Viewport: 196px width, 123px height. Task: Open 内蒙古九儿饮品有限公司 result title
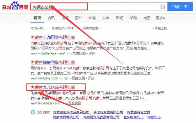point(53,87)
